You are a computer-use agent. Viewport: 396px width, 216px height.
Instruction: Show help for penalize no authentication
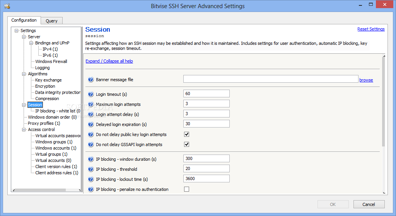tap(90, 189)
